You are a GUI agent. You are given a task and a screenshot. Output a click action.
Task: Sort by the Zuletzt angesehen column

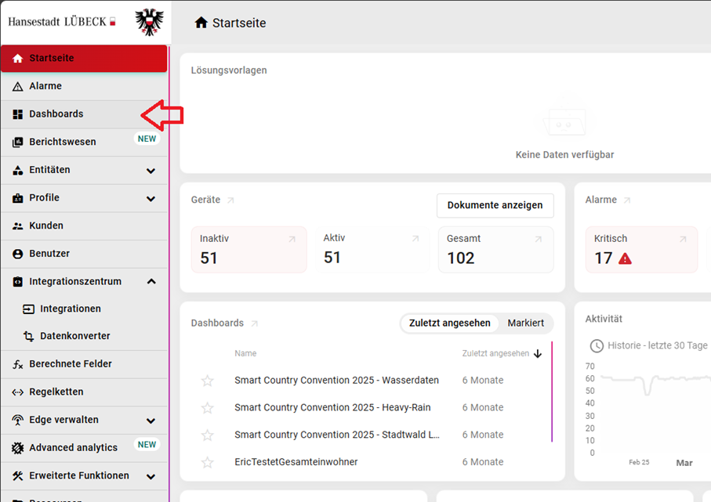click(495, 354)
